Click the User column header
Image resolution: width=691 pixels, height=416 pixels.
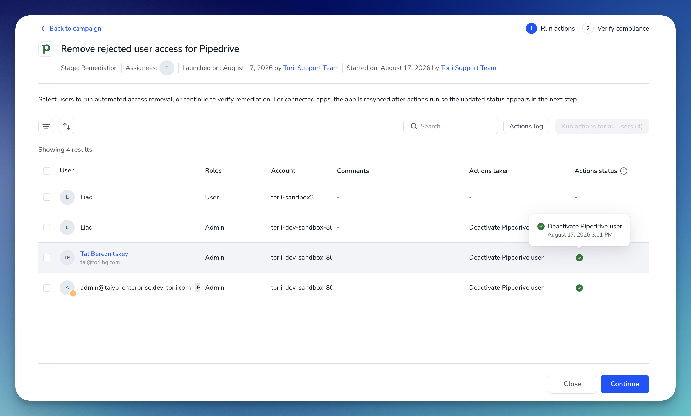point(67,171)
